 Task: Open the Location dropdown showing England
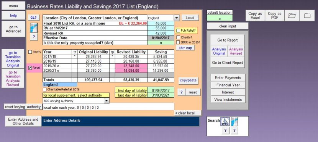(177, 18)
